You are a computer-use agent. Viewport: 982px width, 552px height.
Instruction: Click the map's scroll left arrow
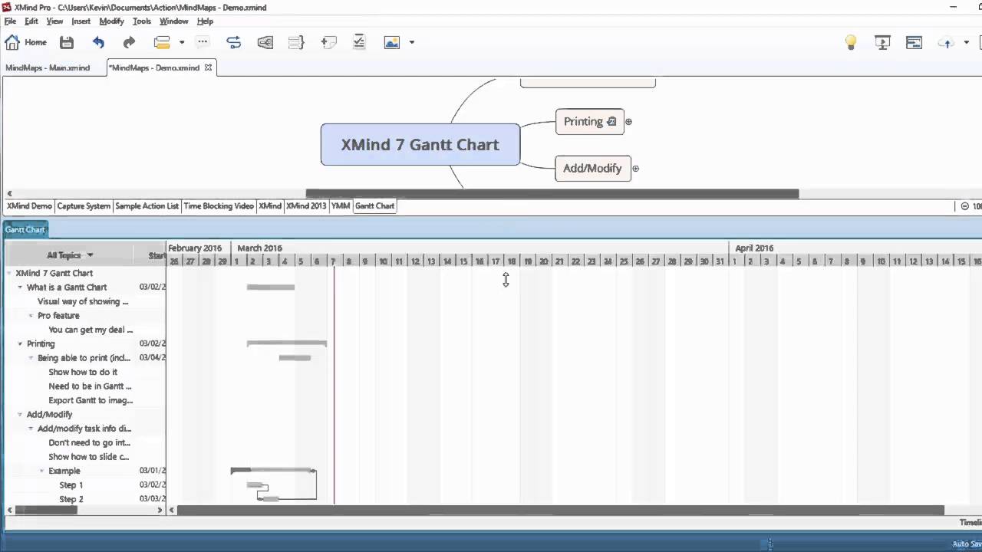9,194
